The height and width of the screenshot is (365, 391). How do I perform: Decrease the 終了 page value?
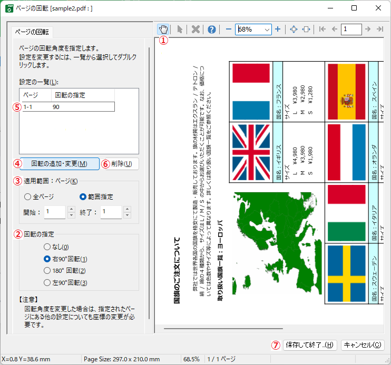[128, 215]
